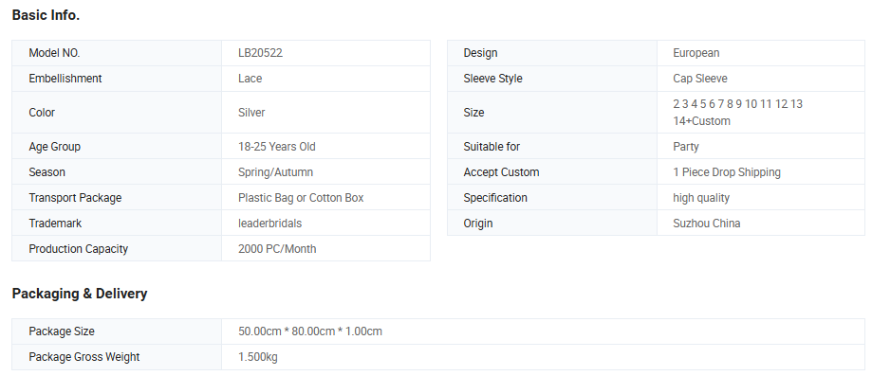The image size is (872, 376).
Task: Select the Suitable for value Party
Action: click(686, 147)
